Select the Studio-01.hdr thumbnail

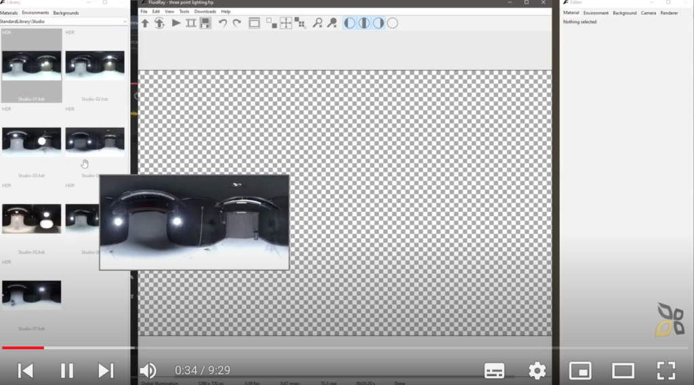[x=31, y=66]
